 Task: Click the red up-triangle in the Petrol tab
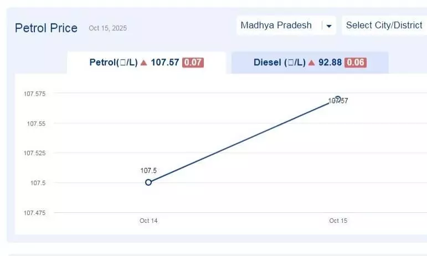click(x=144, y=63)
